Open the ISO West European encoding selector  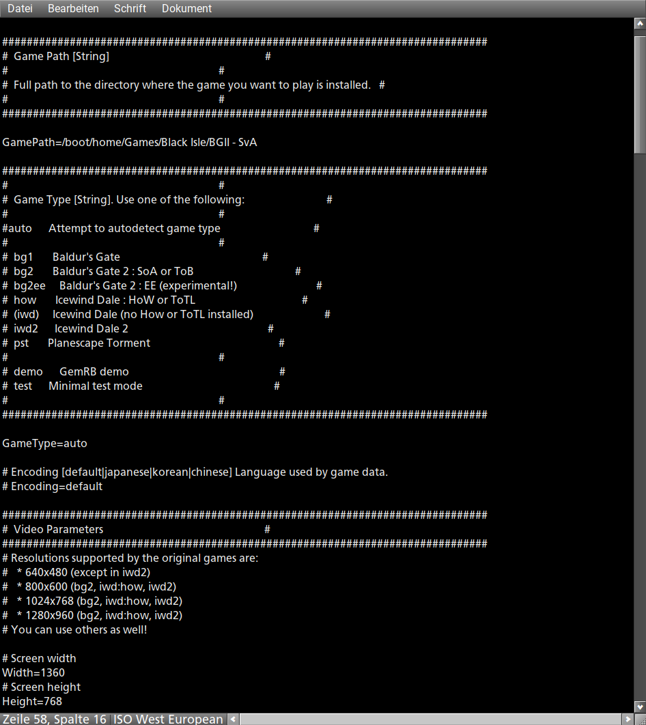(x=168, y=719)
